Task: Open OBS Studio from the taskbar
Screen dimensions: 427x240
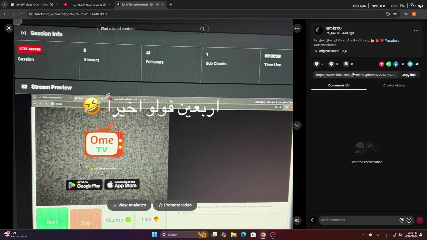Action: pyautogui.click(x=273, y=235)
